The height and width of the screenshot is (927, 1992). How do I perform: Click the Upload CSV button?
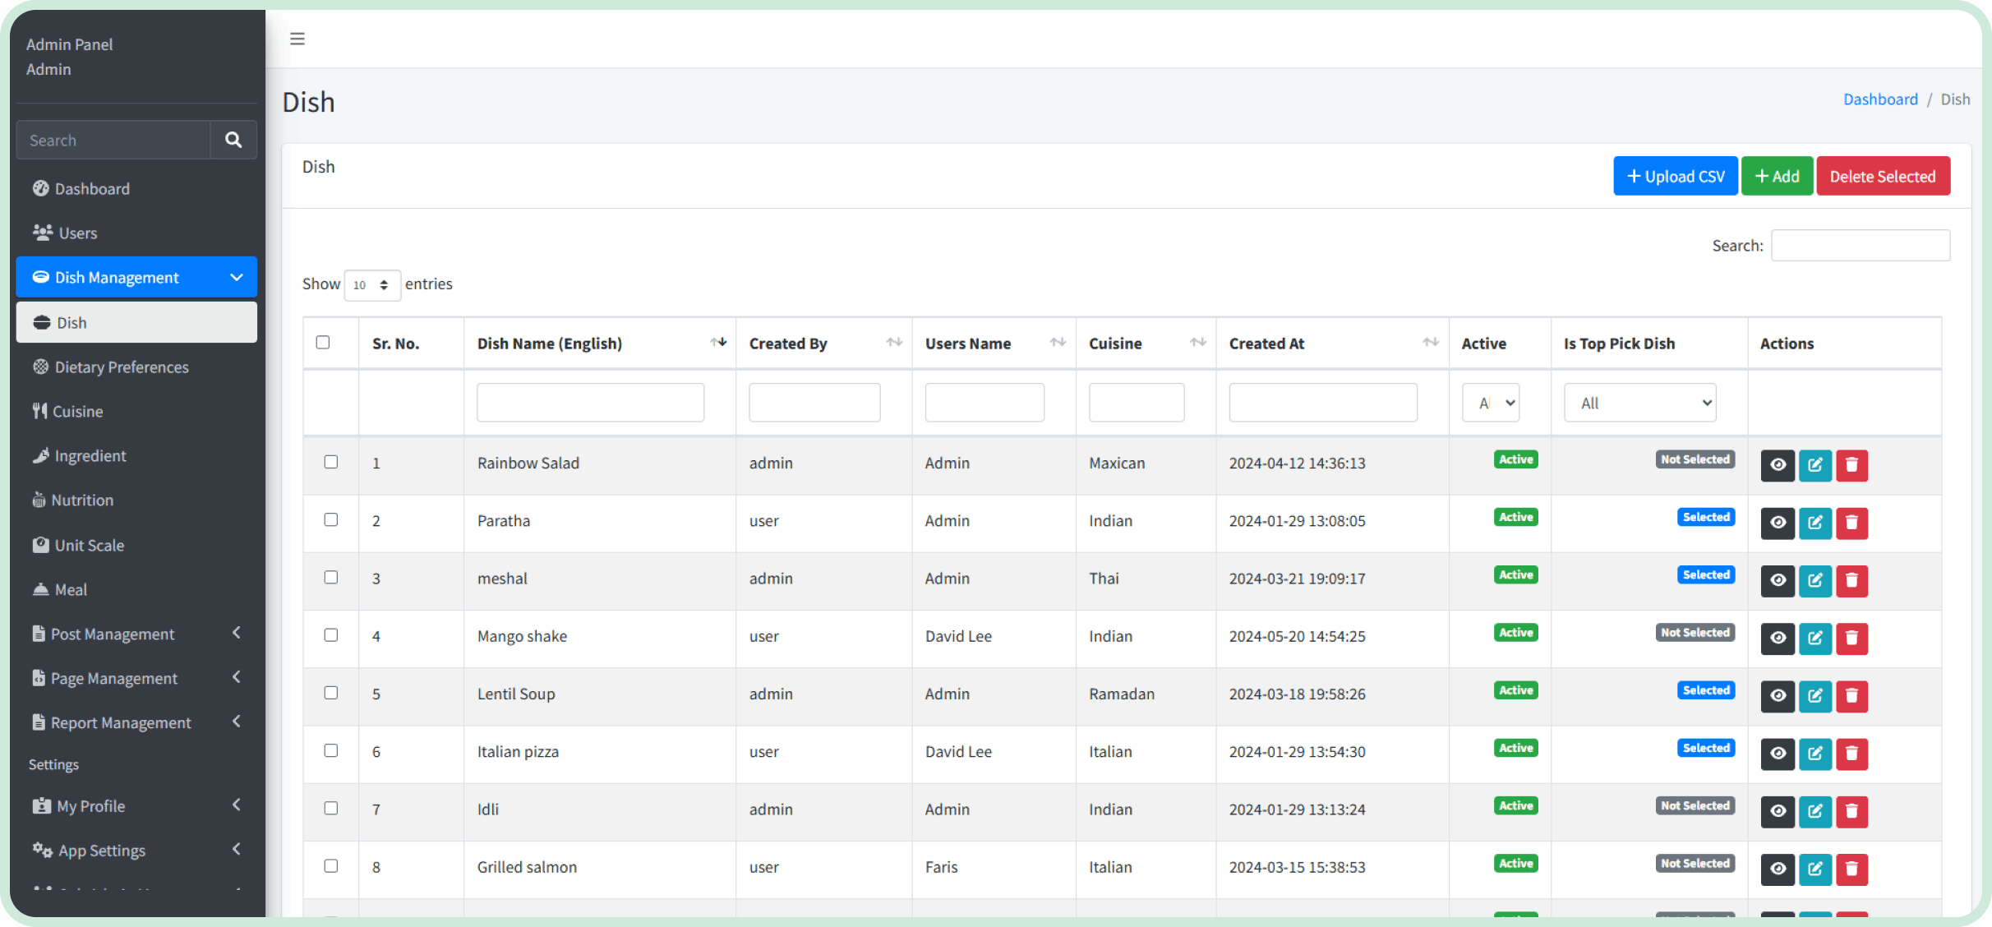(1675, 177)
